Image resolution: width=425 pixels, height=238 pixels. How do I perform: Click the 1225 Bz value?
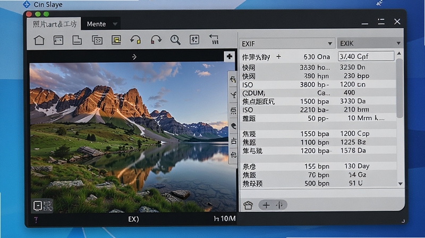(x=353, y=142)
